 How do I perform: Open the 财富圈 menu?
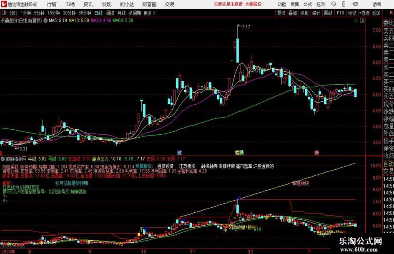[149, 4]
